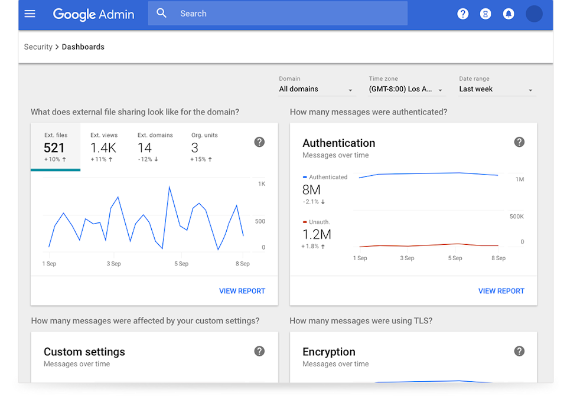567x400 pixels.
Task: Open the notifications bell
Action: pos(509,14)
